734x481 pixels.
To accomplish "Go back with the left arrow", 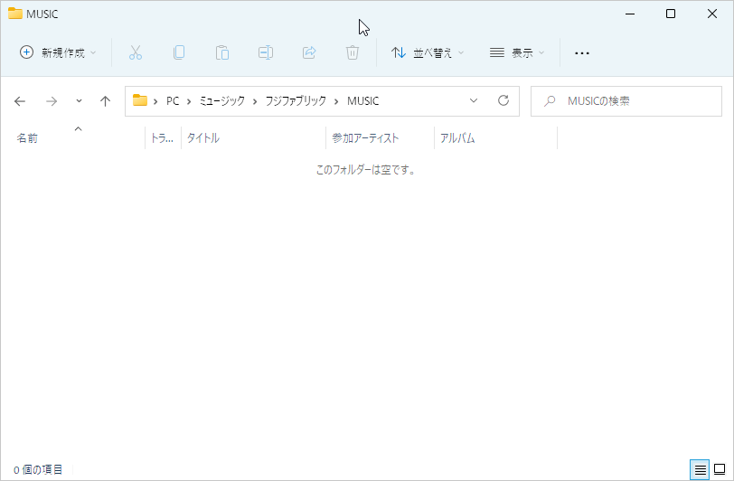I will [x=20, y=101].
